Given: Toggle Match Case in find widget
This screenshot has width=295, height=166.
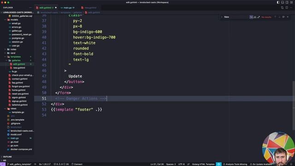Looking at the screenshot, I should 251,17.
